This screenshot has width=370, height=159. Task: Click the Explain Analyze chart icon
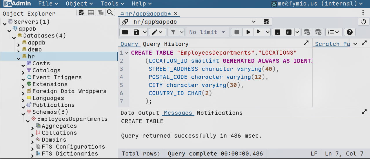(289, 32)
